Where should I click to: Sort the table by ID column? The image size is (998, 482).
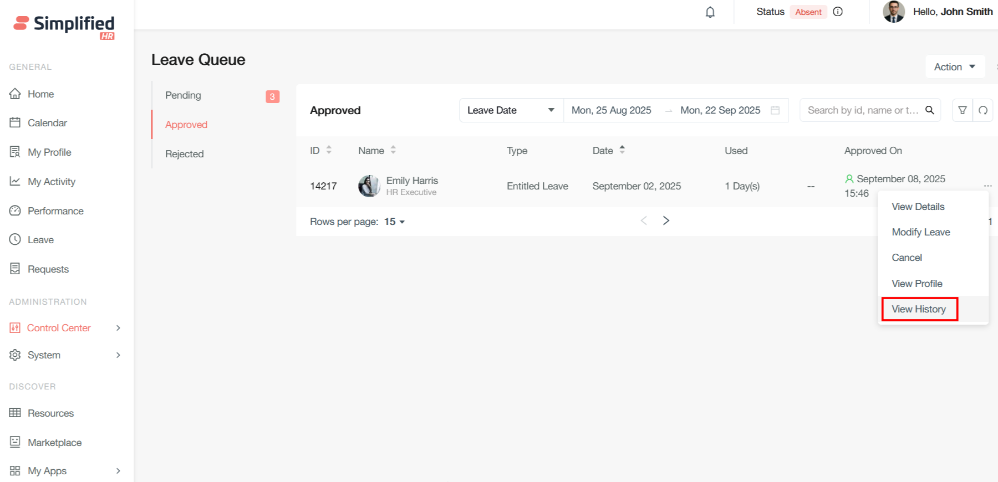[329, 150]
